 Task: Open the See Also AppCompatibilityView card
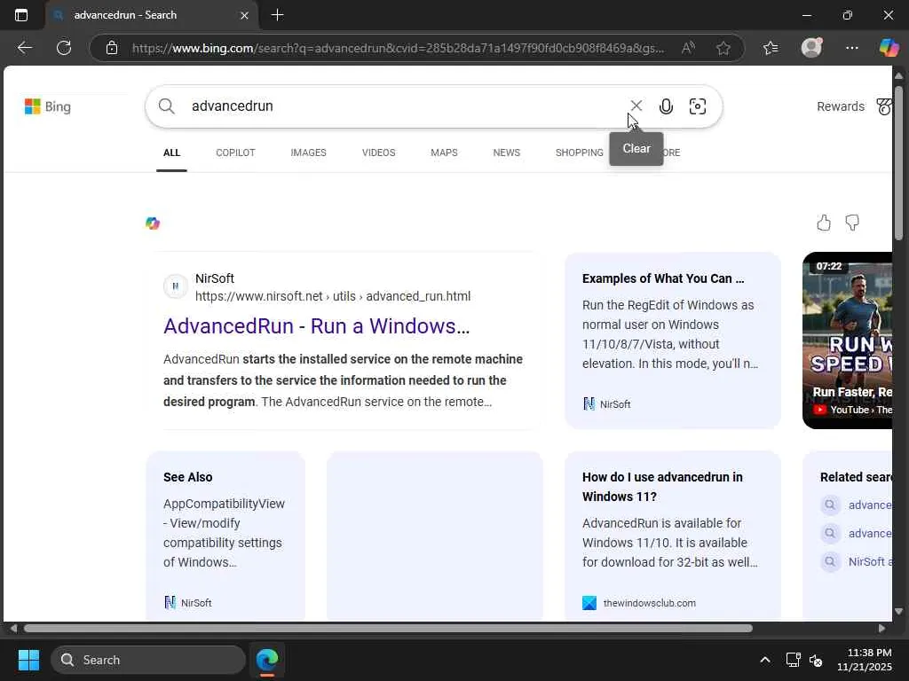pyautogui.click(x=225, y=536)
